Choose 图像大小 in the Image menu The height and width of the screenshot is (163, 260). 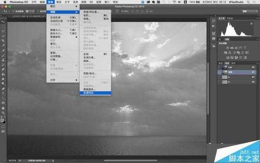click(x=63, y=30)
